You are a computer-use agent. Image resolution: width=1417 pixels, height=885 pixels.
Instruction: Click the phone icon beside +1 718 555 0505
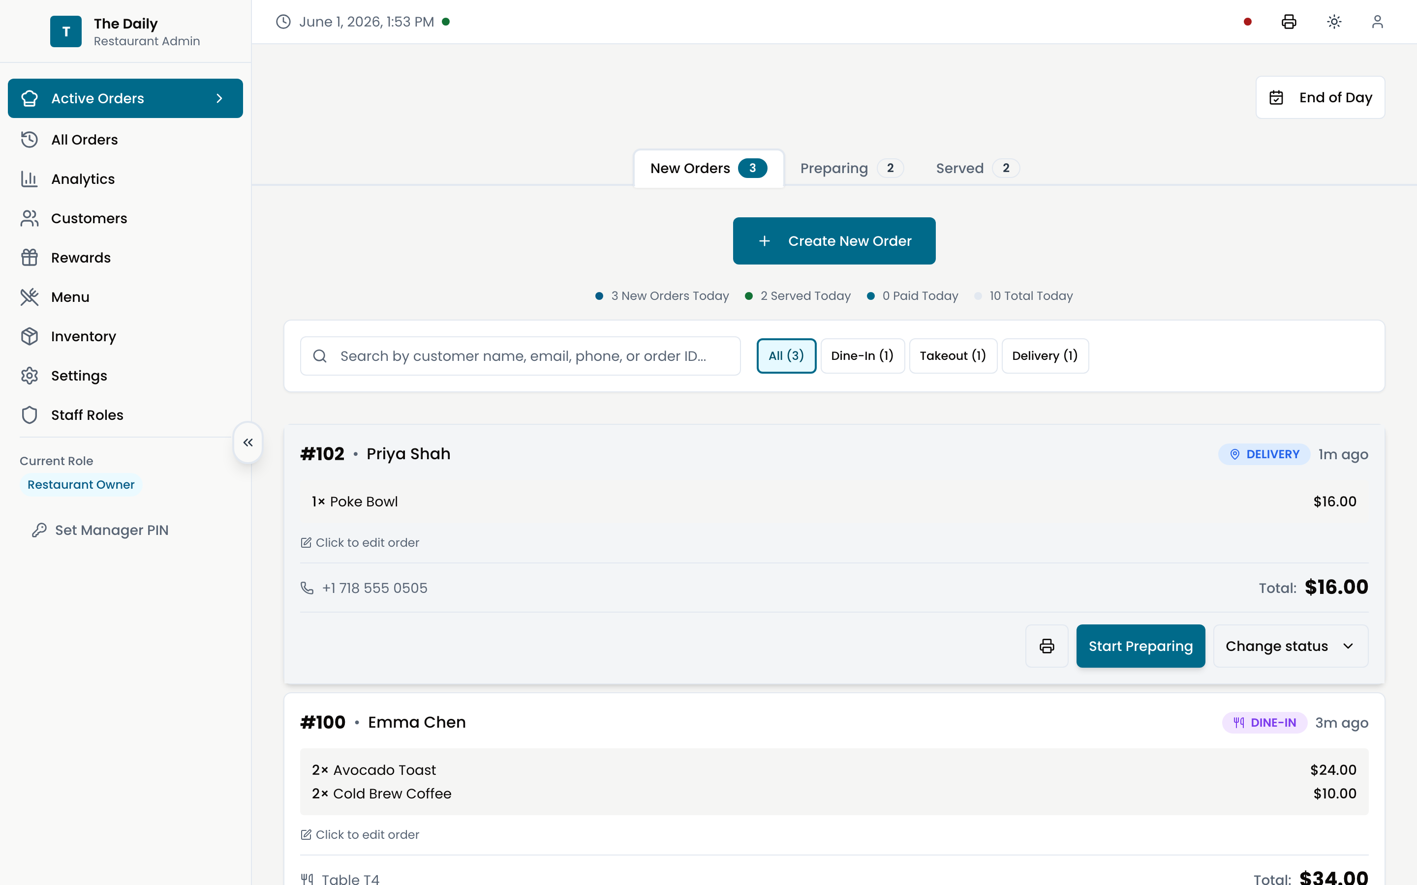[x=308, y=588]
